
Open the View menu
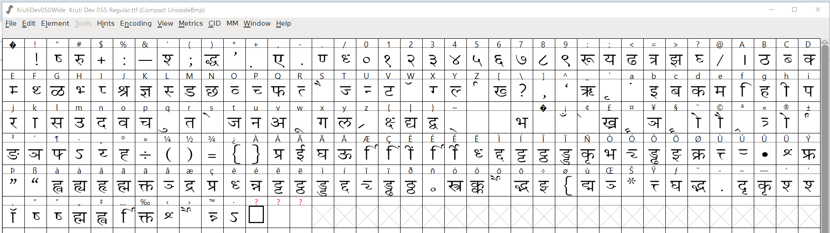pyautogui.click(x=165, y=23)
